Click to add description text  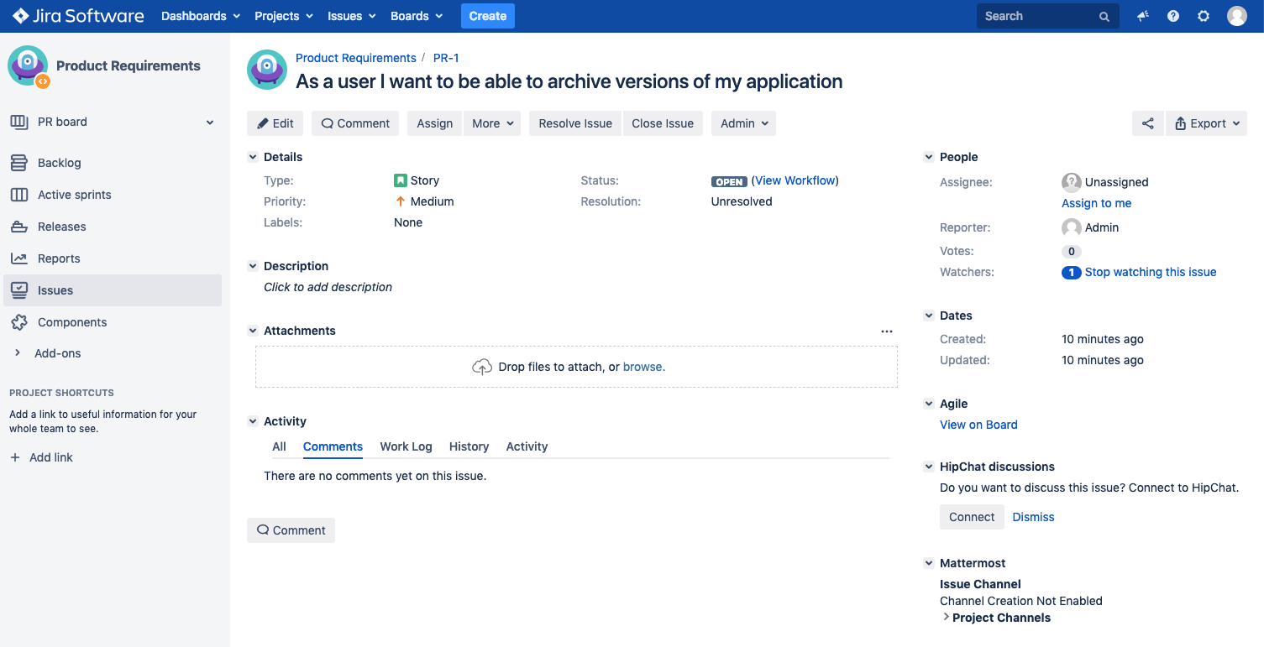[328, 287]
